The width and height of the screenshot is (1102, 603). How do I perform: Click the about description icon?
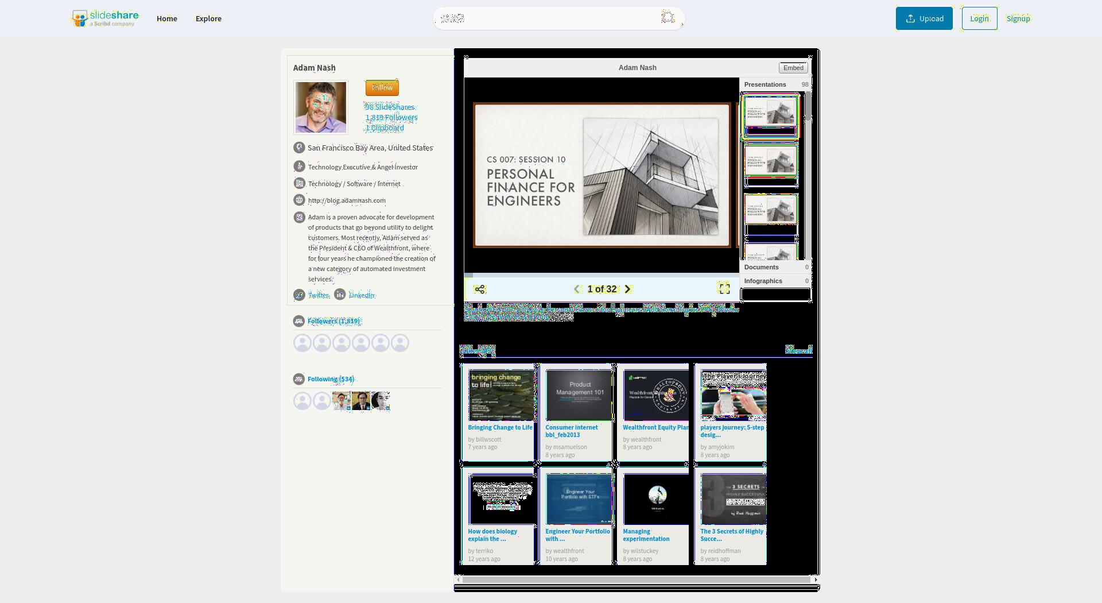[x=299, y=217]
